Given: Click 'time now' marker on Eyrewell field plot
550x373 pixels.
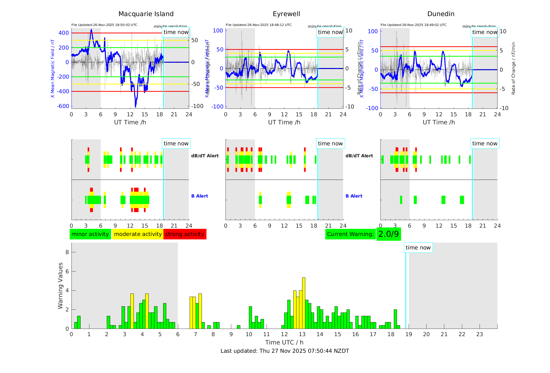Looking at the screenshot, I should 330,32.
